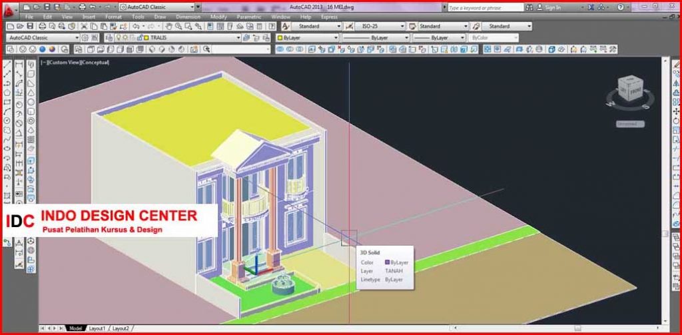Click the keyword search input field
682x335 pixels.
pyautogui.click(x=485, y=7)
